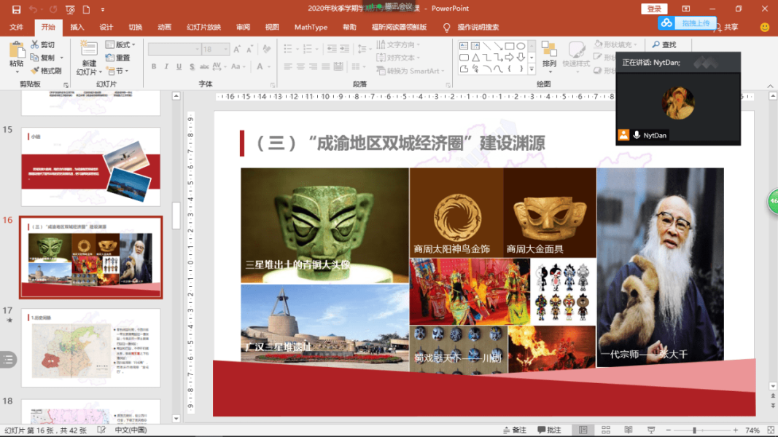Open font size dropdown

(226, 49)
